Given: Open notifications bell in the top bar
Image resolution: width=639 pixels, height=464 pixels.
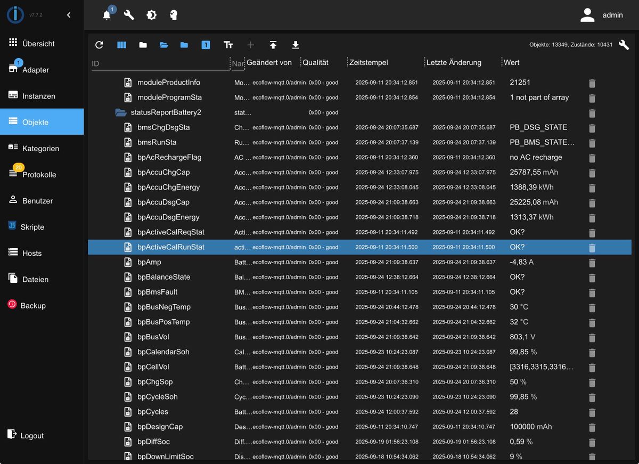Looking at the screenshot, I should pyautogui.click(x=107, y=15).
